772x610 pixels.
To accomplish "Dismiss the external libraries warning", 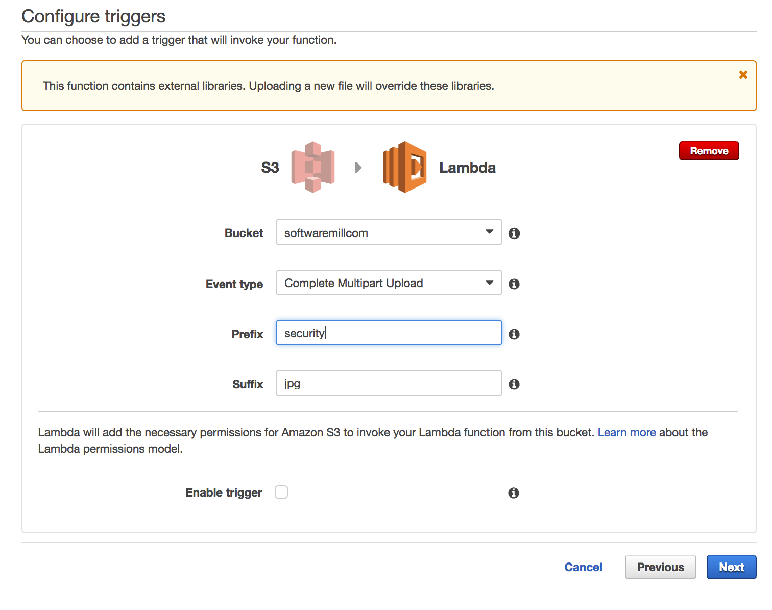I will pos(743,74).
